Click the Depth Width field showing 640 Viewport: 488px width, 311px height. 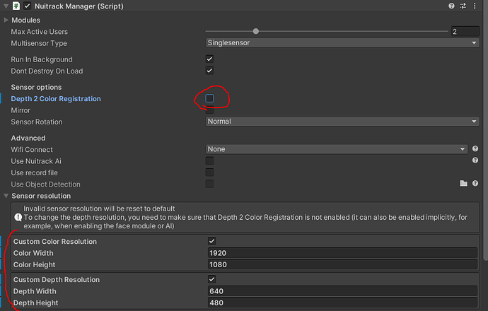[x=342, y=291]
